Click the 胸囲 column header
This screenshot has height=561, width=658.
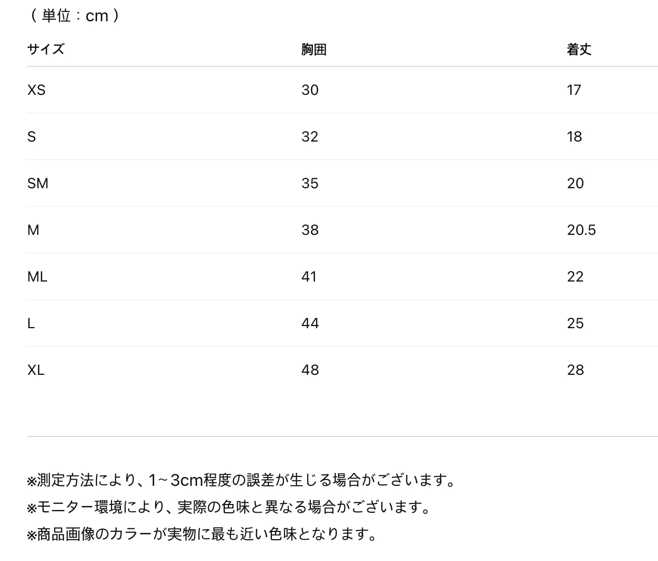(x=313, y=49)
